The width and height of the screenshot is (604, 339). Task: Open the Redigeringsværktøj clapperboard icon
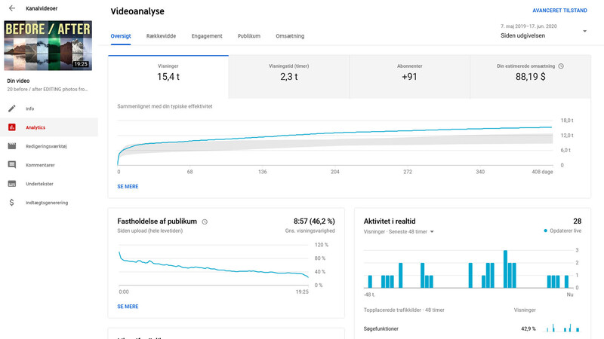(12, 146)
